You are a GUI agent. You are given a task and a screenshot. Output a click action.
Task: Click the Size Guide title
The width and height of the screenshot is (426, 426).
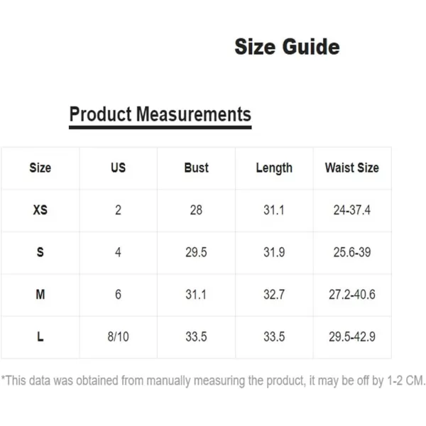(287, 47)
